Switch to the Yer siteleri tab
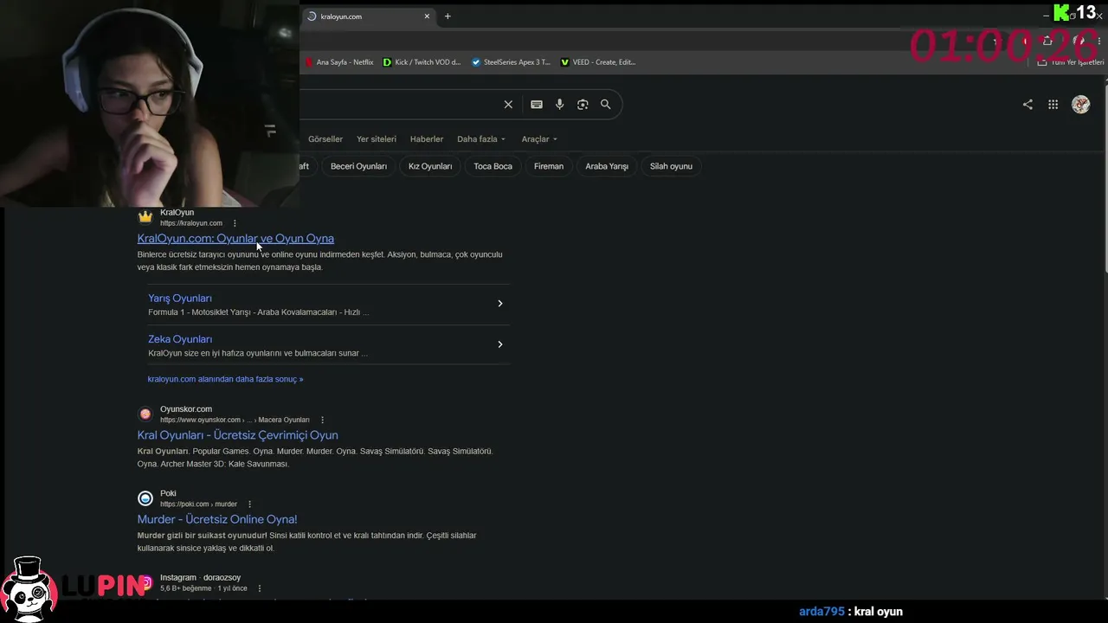The image size is (1108, 623). (377, 139)
